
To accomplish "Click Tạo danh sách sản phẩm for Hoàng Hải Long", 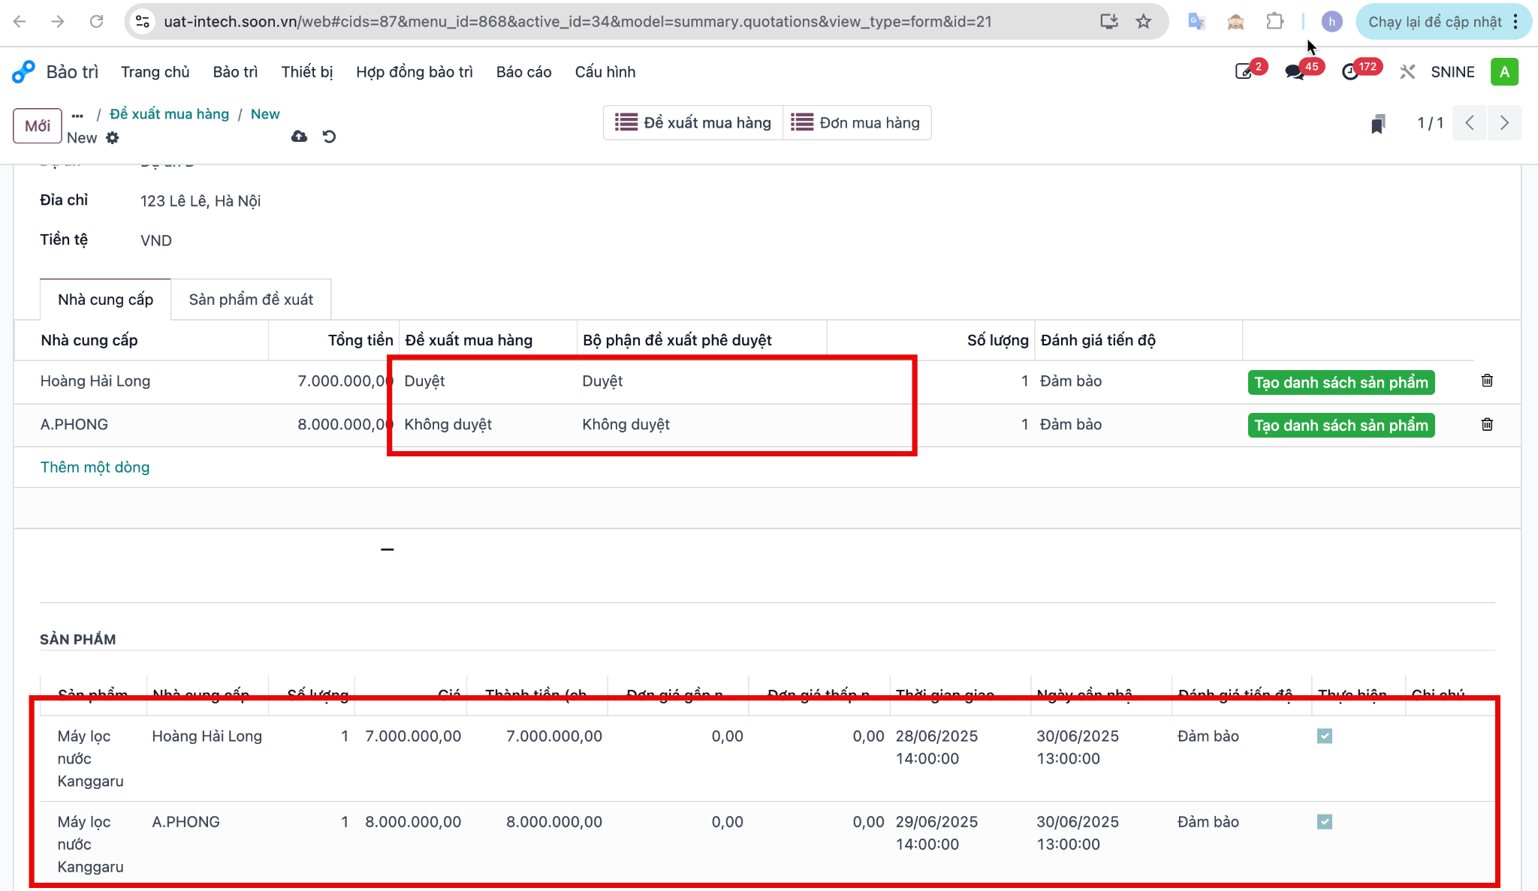I will point(1341,382).
